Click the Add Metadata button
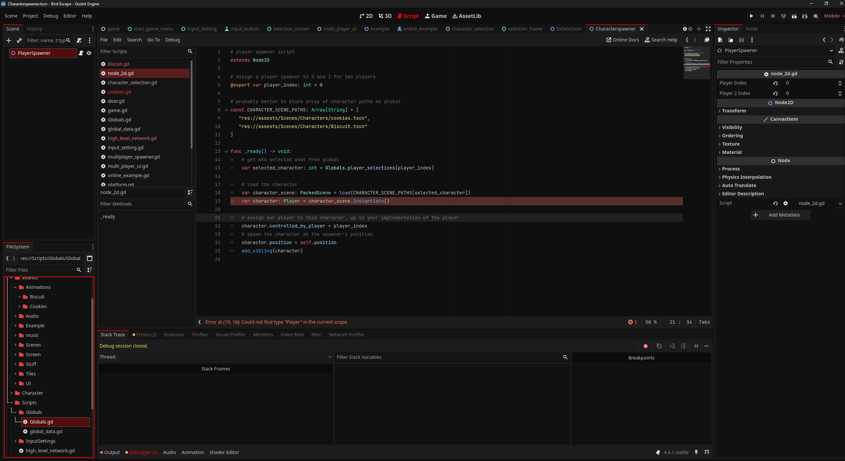The width and height of the screenshot is (845, 461). 781,215
